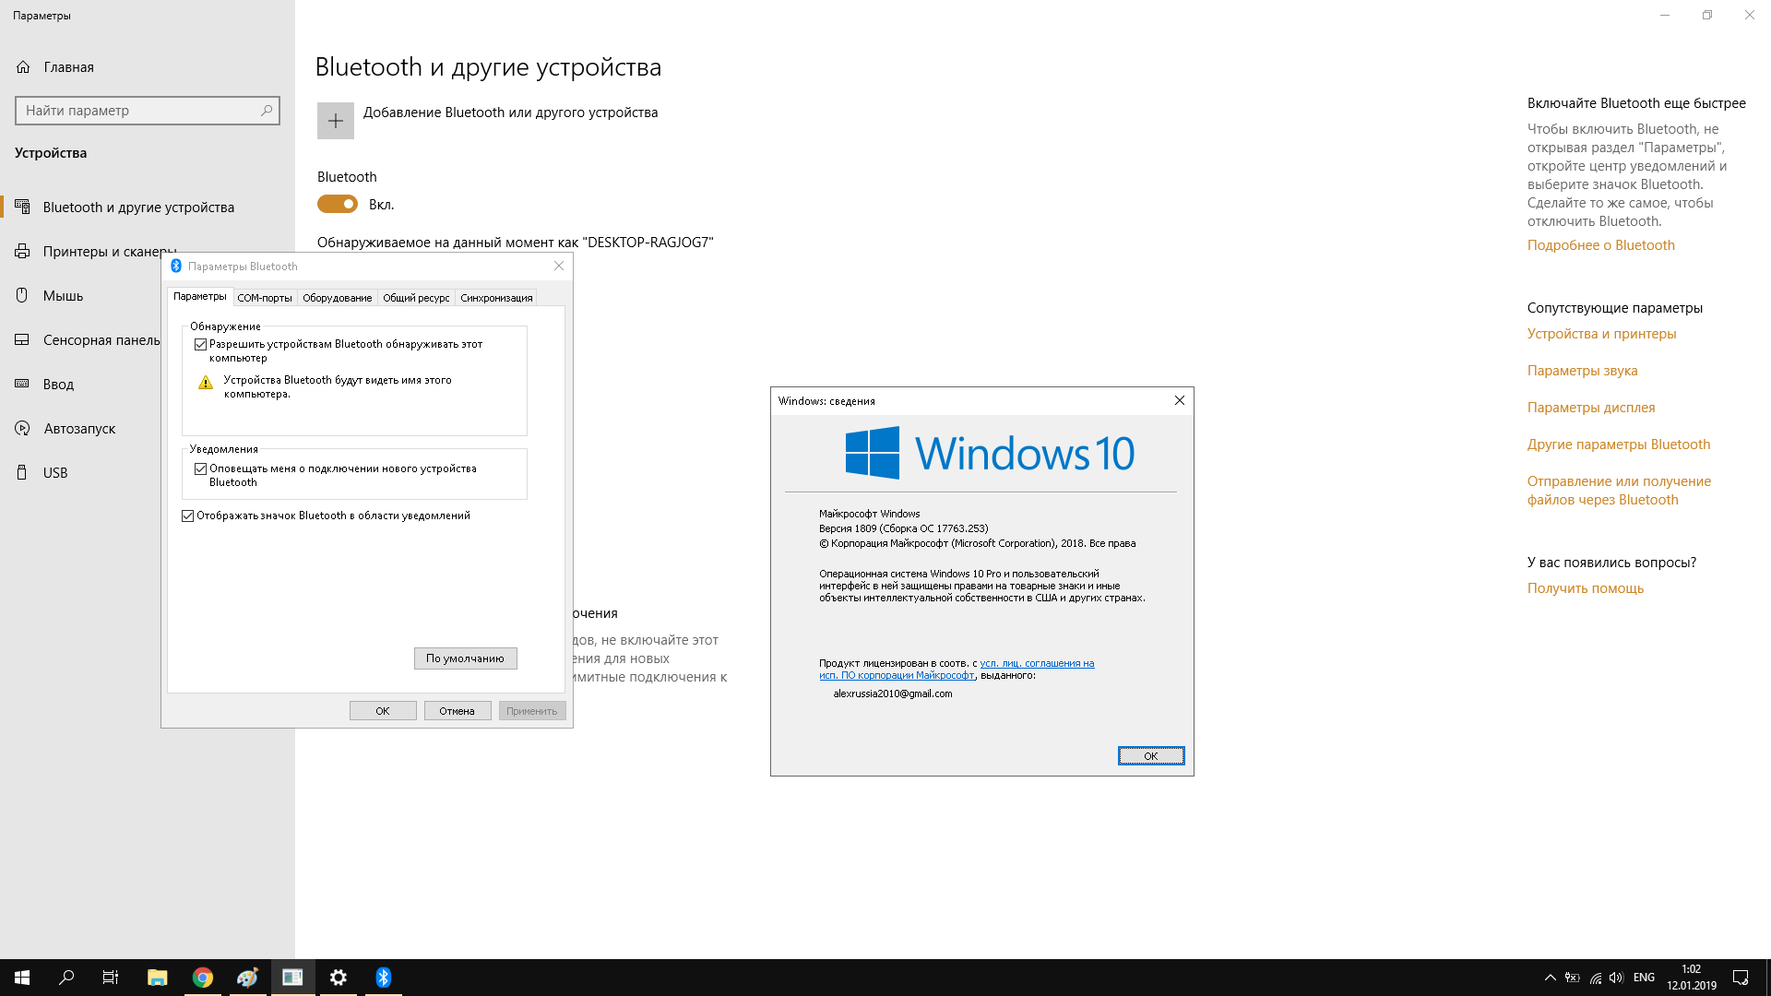Uncheck Отображать значок Bluetooth в области уведомлений

(187, 516)
